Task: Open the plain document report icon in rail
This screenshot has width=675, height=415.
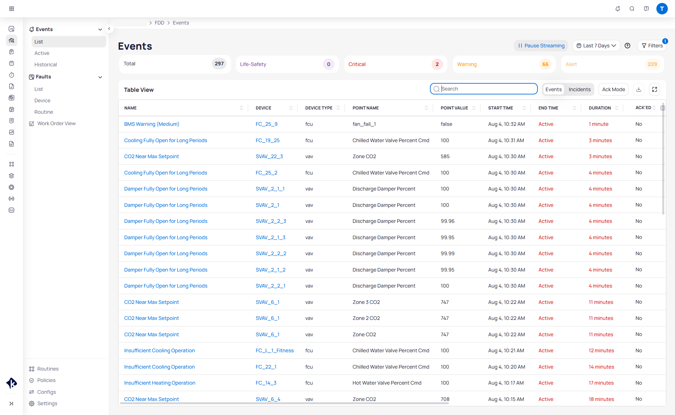Action: [11, 144]
